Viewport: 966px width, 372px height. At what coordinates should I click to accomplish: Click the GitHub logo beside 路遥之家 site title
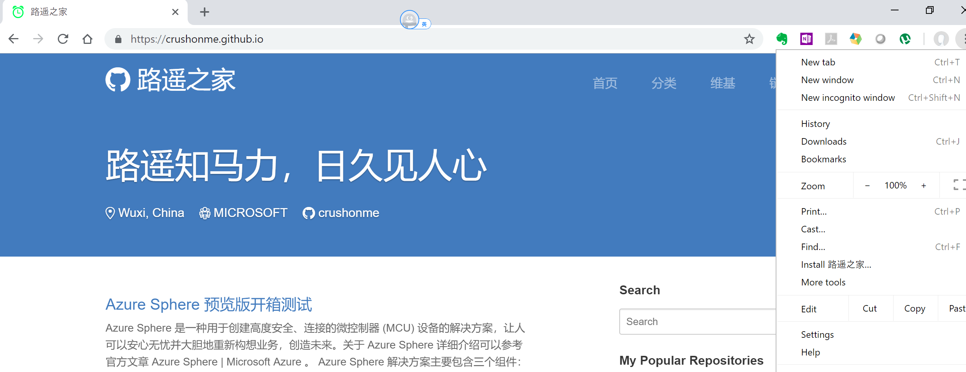point(118,80)
